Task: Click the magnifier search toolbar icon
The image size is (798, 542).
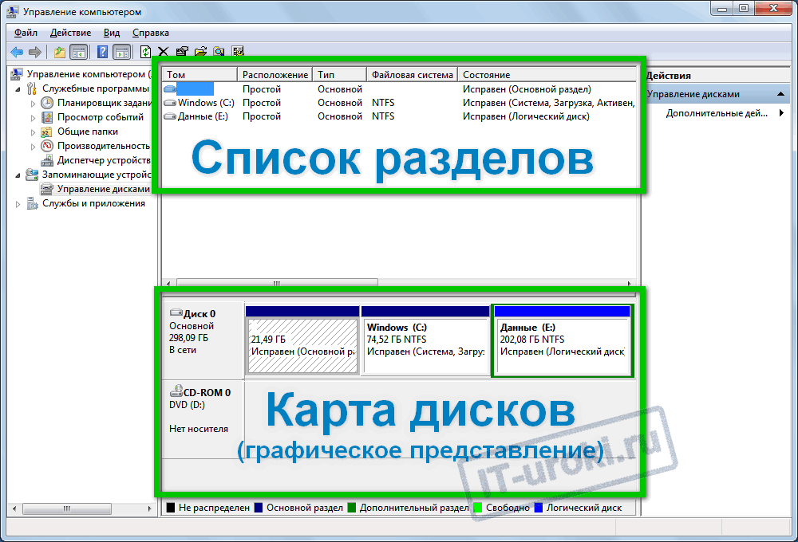Action: coord(219,52)
